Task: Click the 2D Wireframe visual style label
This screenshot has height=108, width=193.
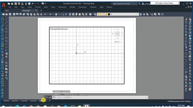Action: pos(62,29)
